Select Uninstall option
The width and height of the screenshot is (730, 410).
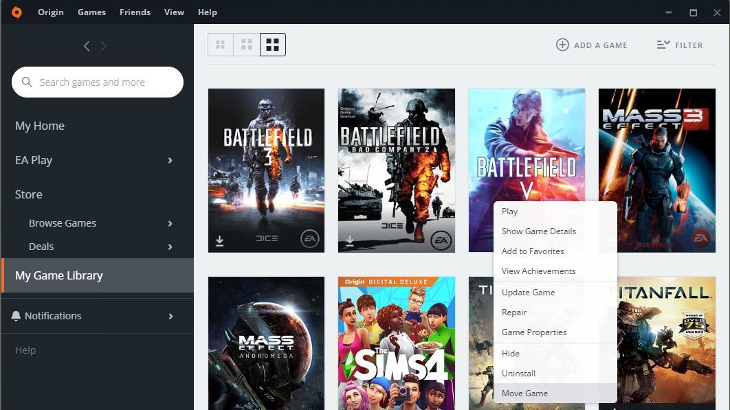tap(555, 374)
